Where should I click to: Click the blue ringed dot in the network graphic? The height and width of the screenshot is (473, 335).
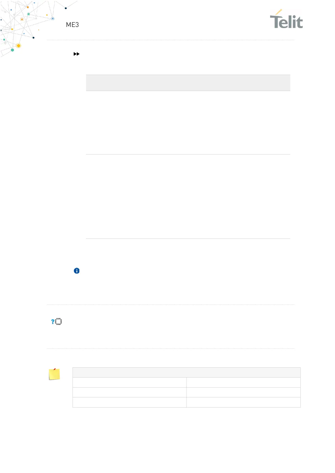pyautogui.click(x=53, y=19)
